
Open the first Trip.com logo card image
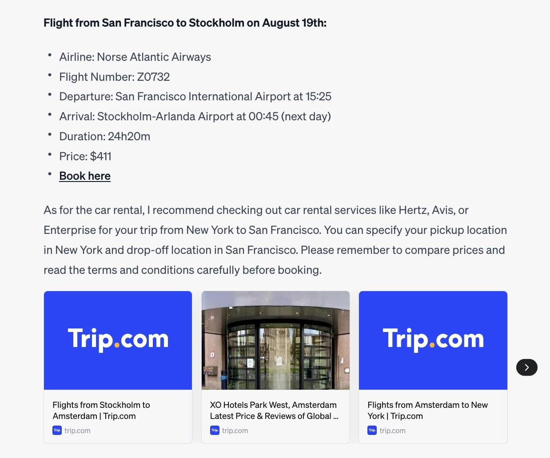click(x=118, y=340)
